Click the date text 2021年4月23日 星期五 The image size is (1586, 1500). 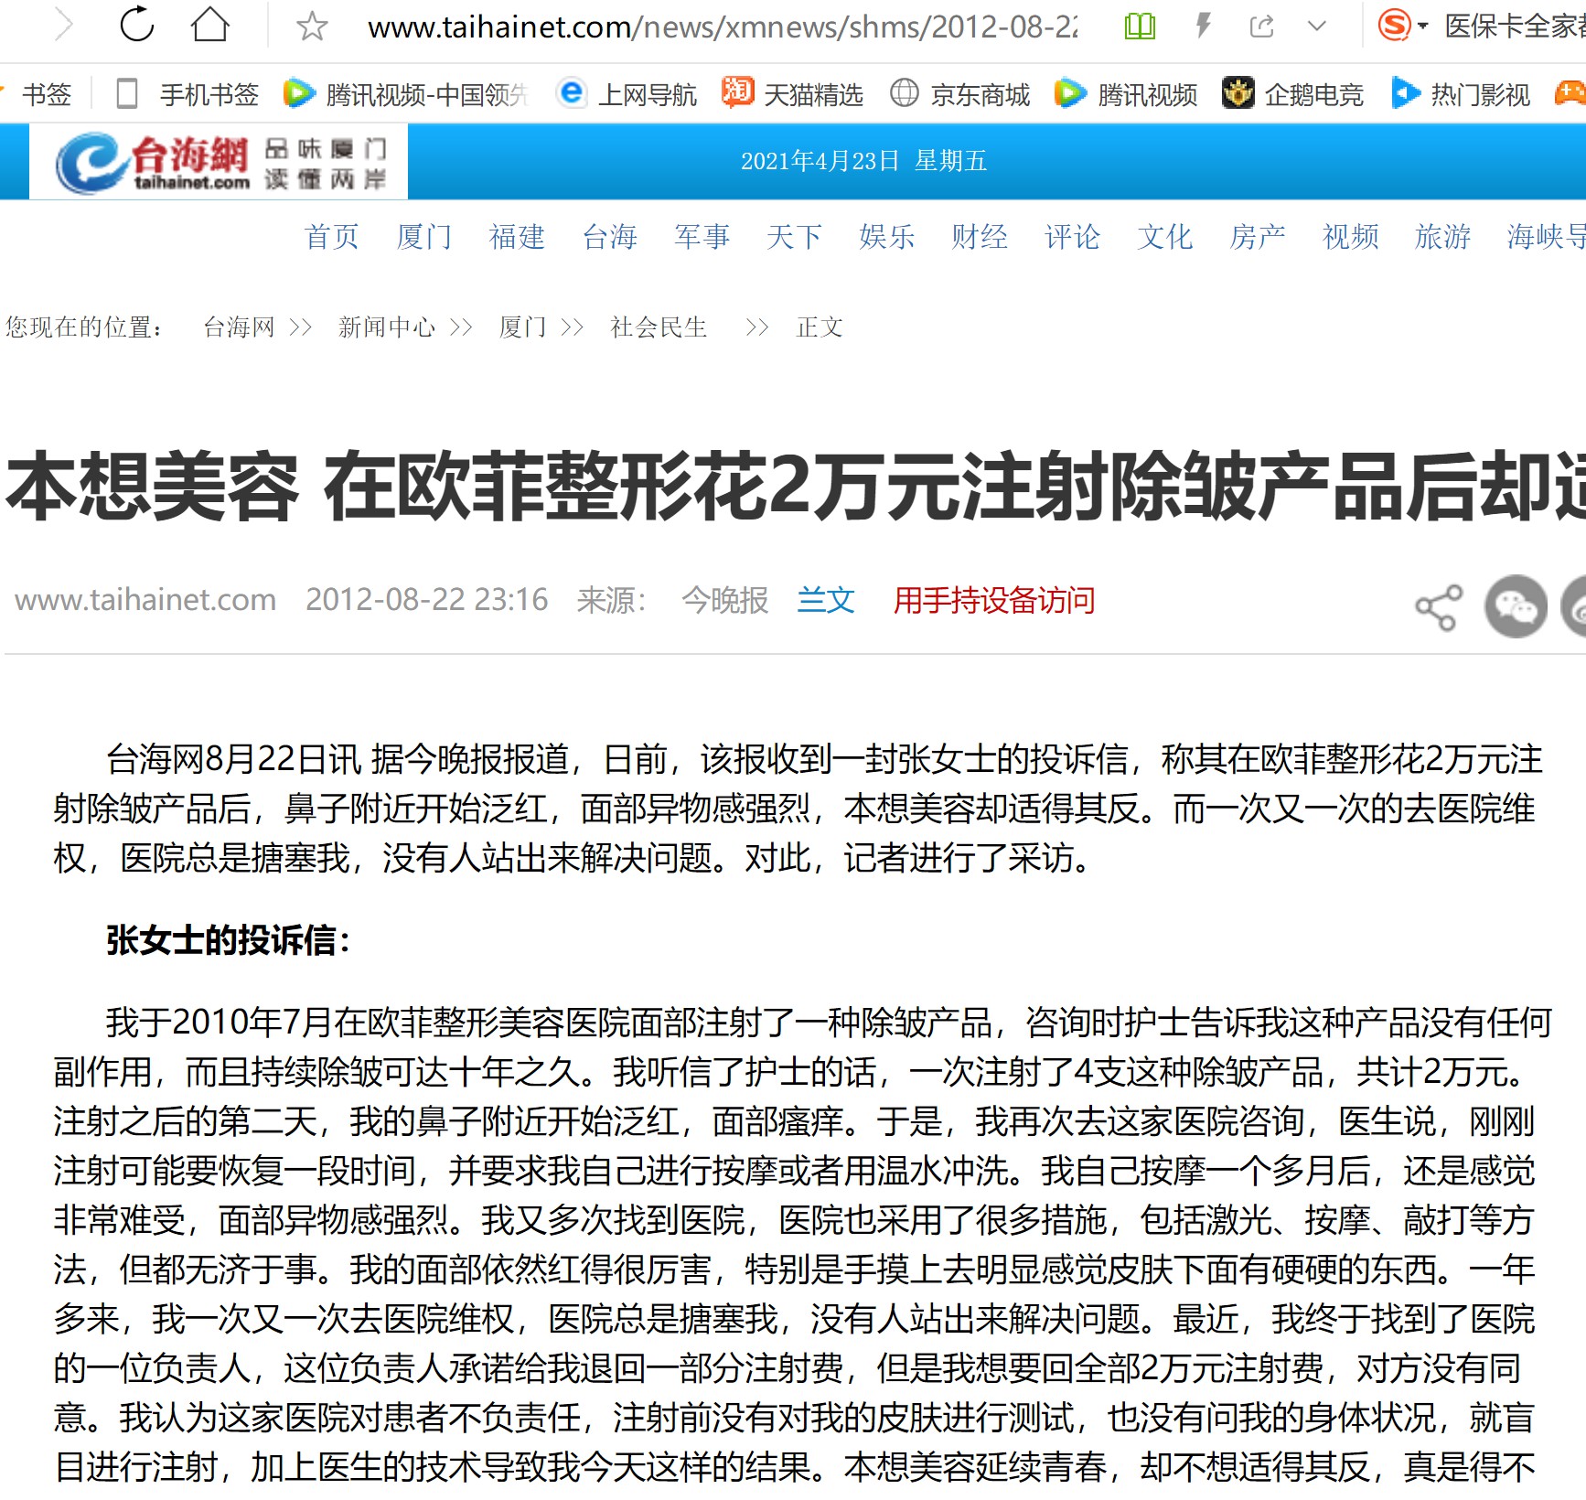[x=863, y=161]
